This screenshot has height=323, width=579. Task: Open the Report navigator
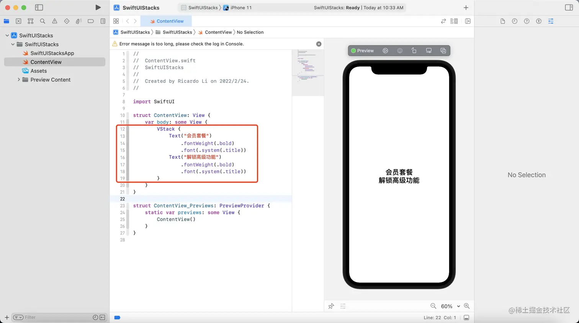103,21
